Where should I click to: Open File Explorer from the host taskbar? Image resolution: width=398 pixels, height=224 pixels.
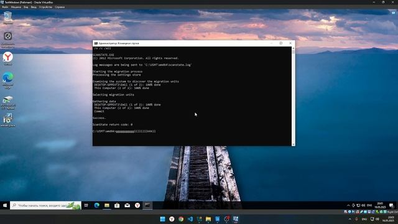coord(208,219)
